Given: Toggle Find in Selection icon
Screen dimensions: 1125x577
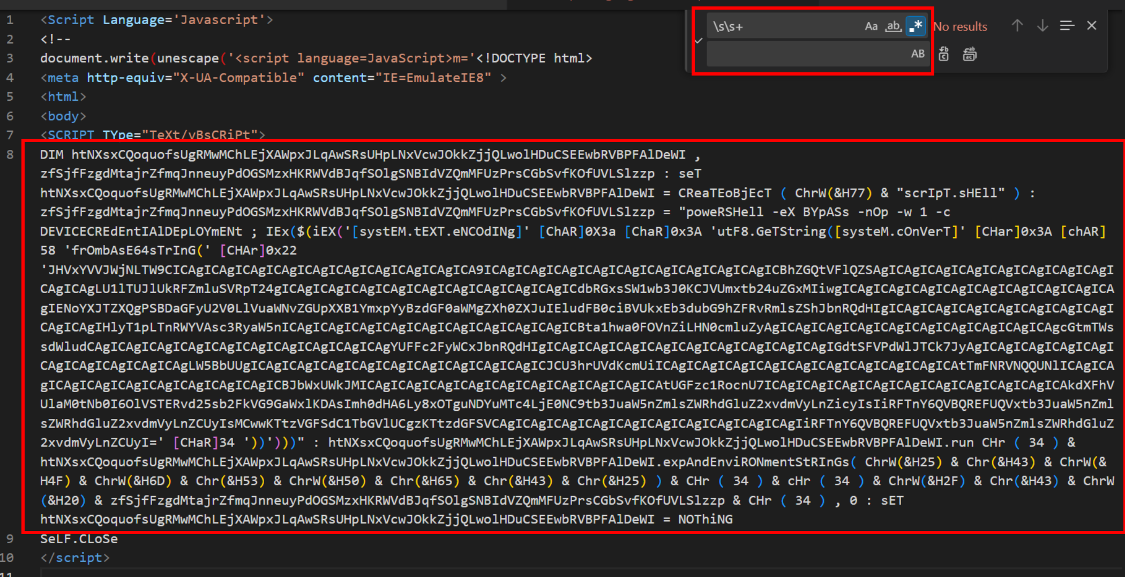Looking at the screenshot, I should point(1067,26).
